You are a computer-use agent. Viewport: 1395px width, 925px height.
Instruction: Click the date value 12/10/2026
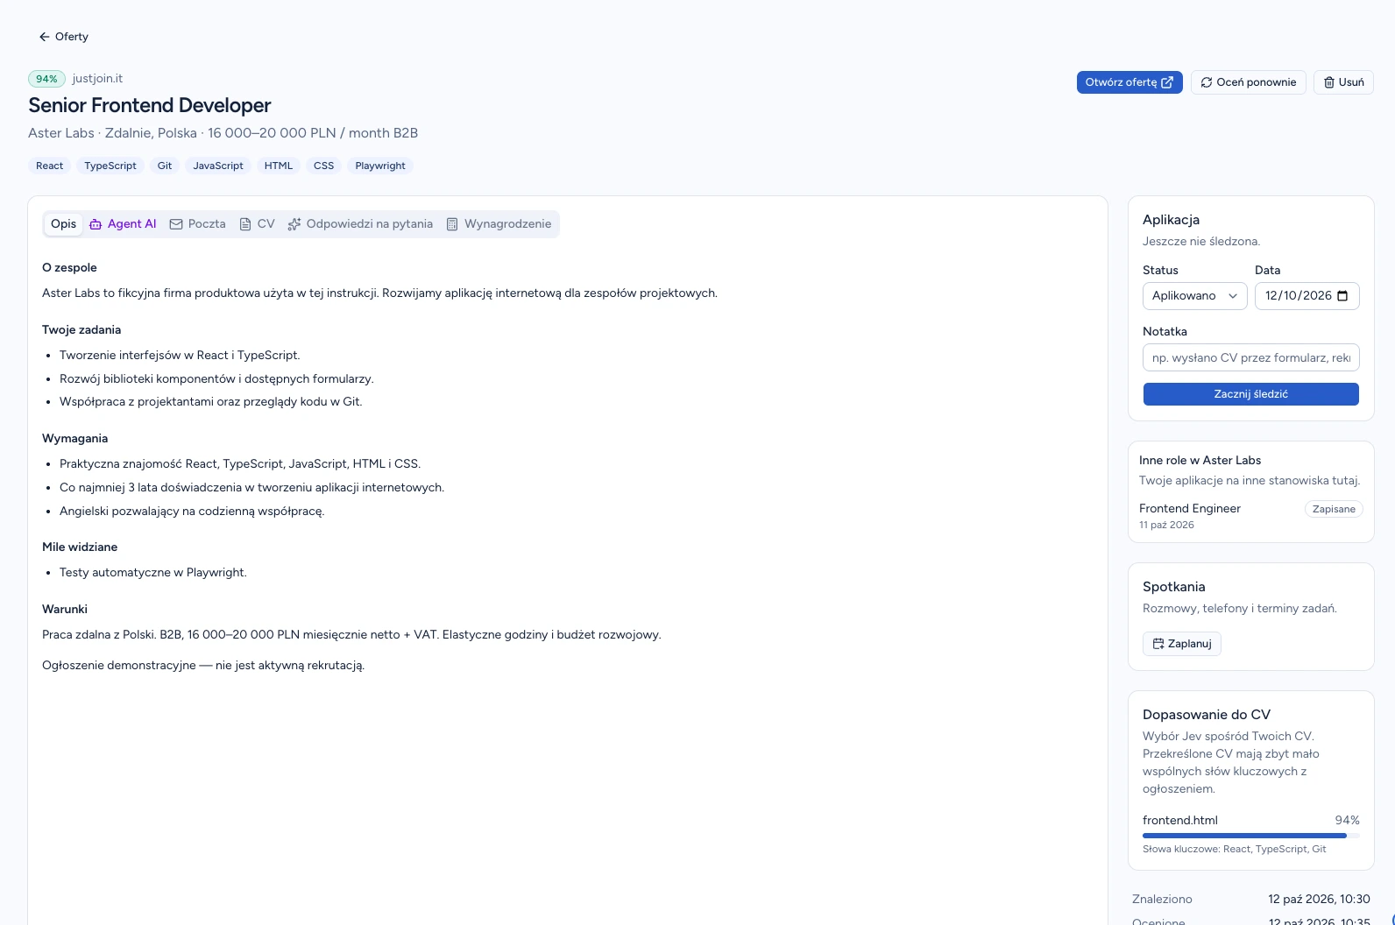pos(1299,296)
